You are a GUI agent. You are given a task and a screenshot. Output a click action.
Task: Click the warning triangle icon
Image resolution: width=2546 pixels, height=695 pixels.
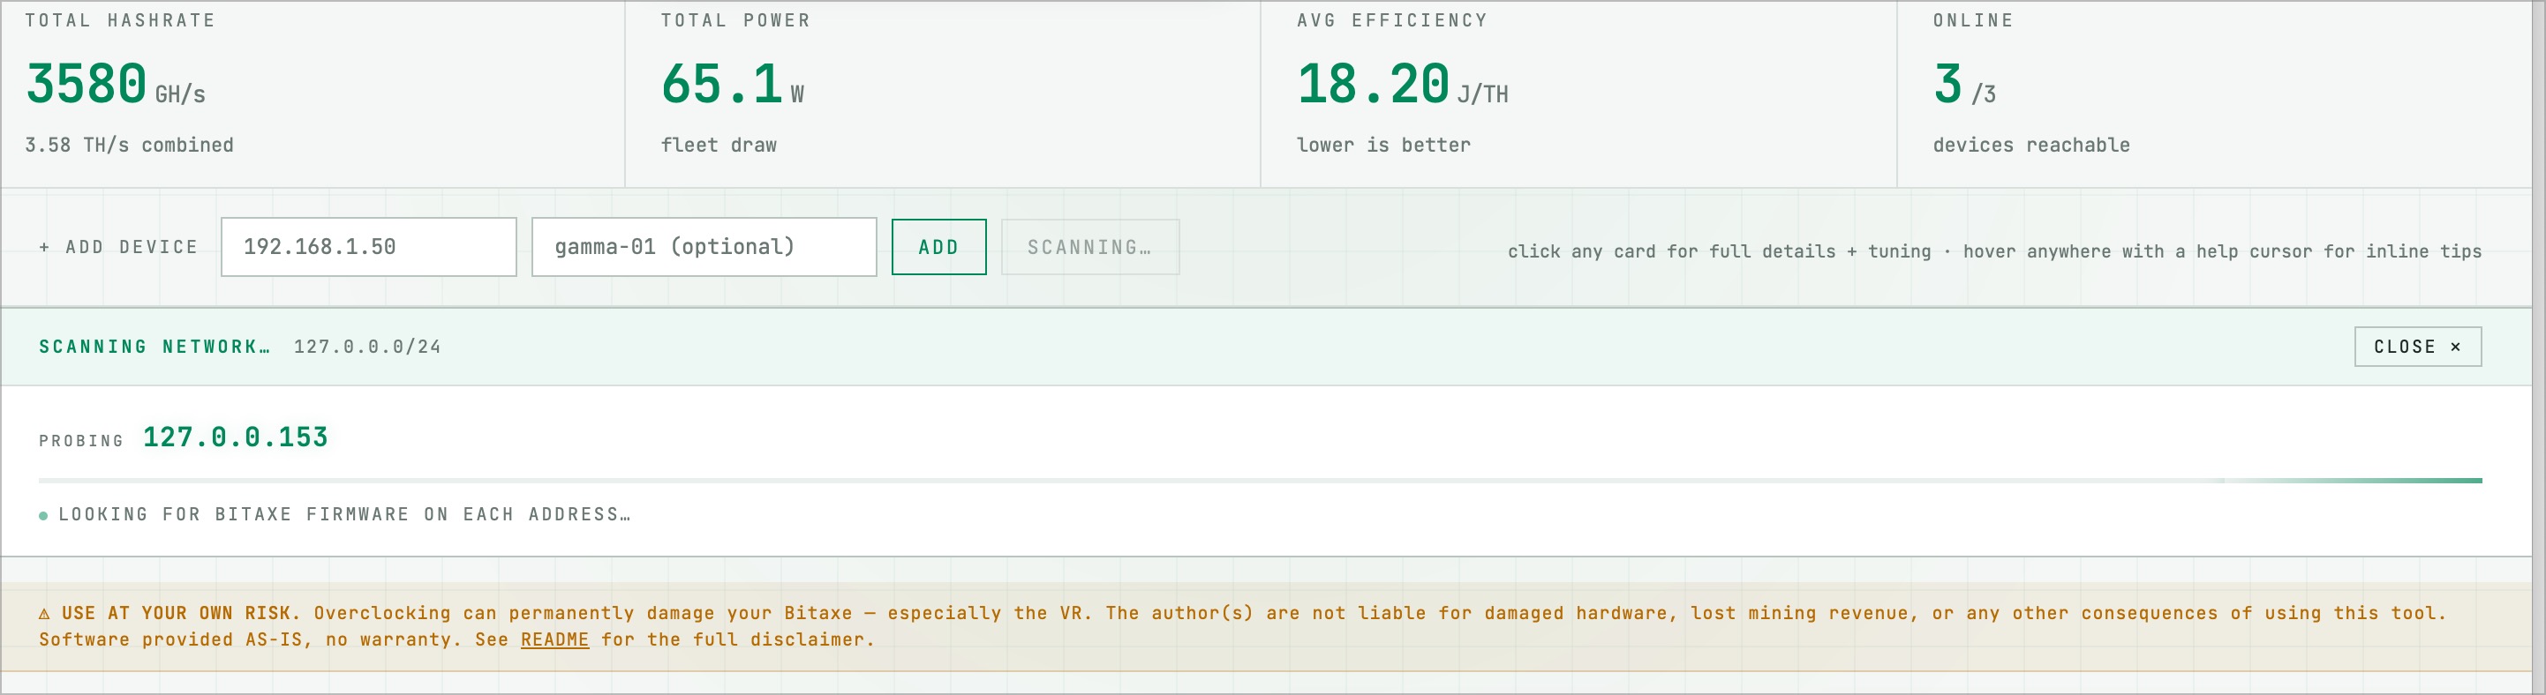pos(44,613)
